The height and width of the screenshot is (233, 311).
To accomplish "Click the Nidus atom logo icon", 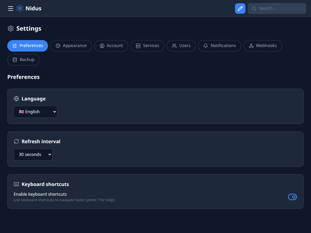I will 20,8.
